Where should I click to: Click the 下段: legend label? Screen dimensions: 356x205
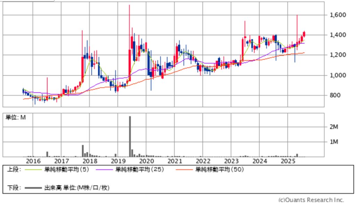(x=14, y=188)
